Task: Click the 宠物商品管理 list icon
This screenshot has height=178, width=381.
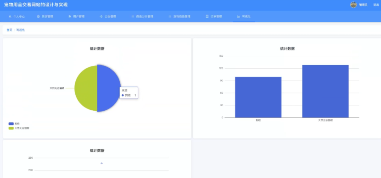Action: point(170,16)
